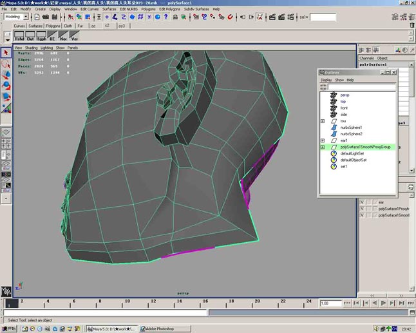Click the Out shelf button
Viewport: 416px width, 333px height.
click(x=30, y=36)
